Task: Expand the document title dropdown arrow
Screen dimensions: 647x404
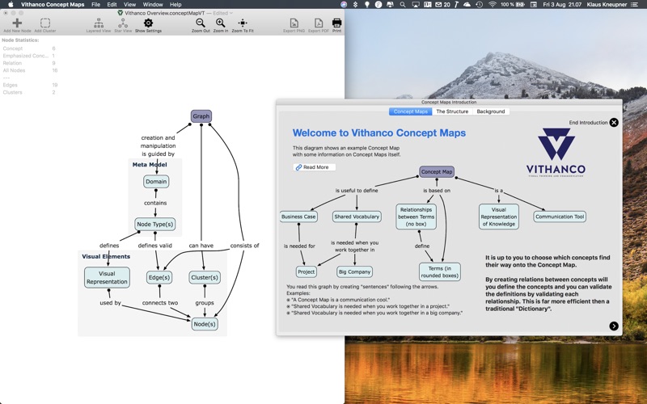Action: pos(231,13)
